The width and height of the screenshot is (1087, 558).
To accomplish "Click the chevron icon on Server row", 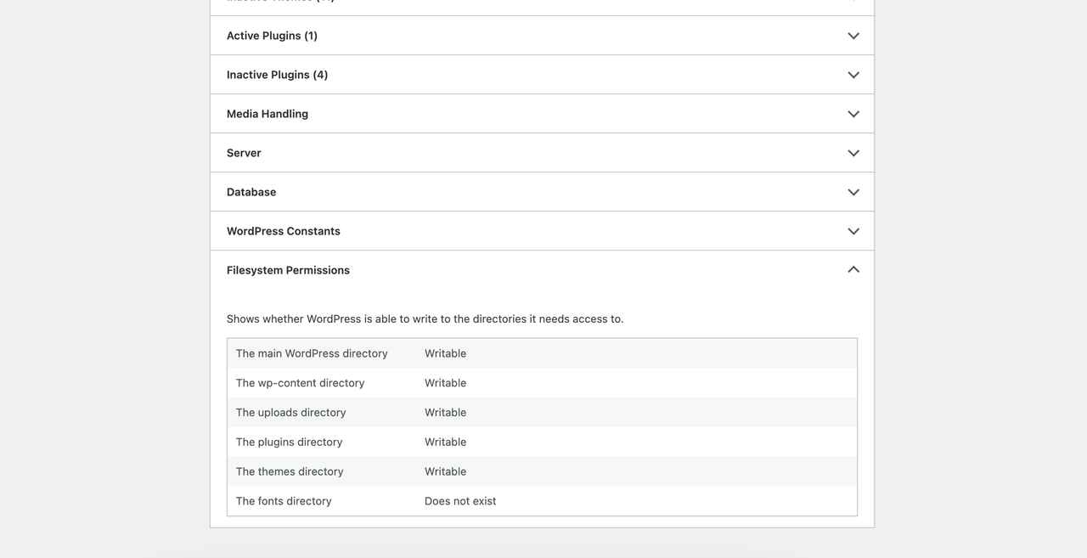I will click(x=853, y=153).
